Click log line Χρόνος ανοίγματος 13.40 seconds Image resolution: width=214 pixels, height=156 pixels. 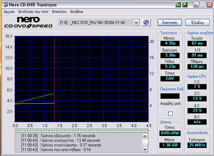pyautogui.click(x=61, y=140)
